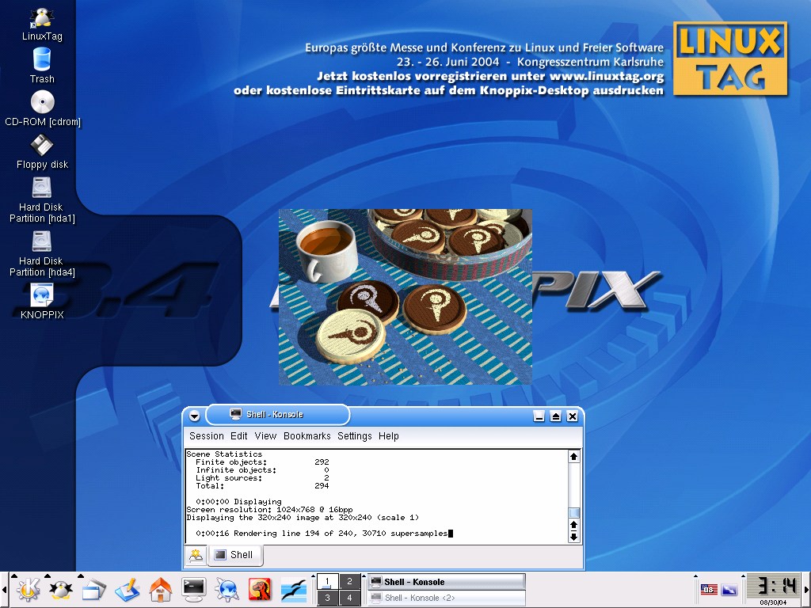Open the Knoppix penguin menu
811x608 pixels.
click(61, 589)
